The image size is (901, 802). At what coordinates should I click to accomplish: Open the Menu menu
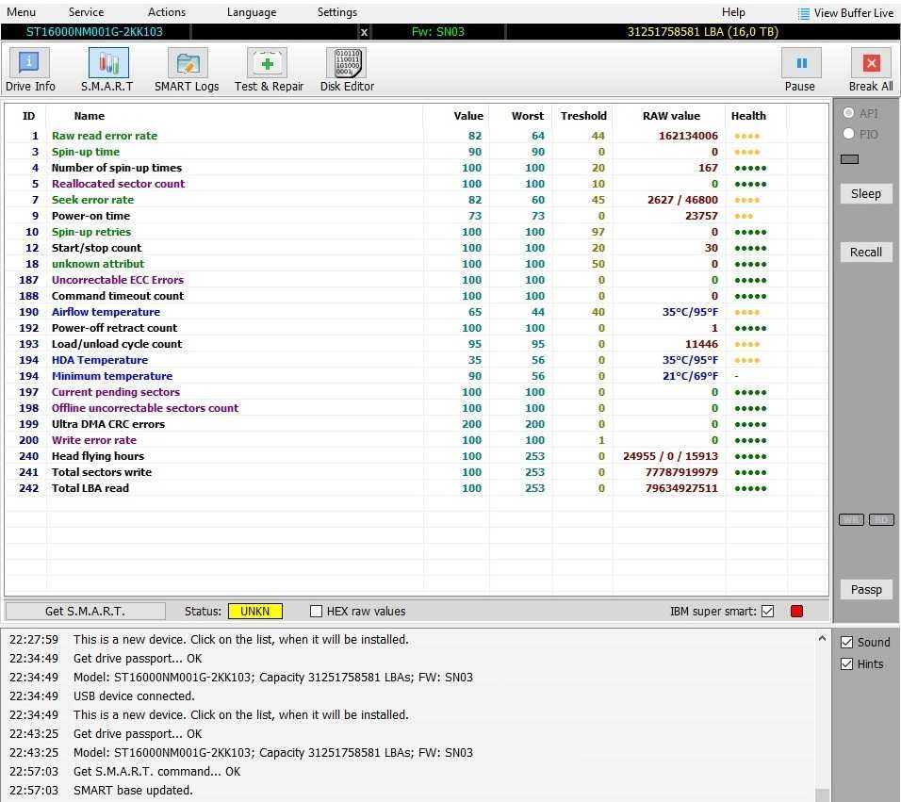point(22,12)
